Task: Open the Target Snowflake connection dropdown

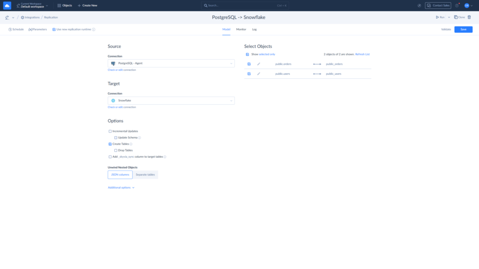Action: point(171,101)
